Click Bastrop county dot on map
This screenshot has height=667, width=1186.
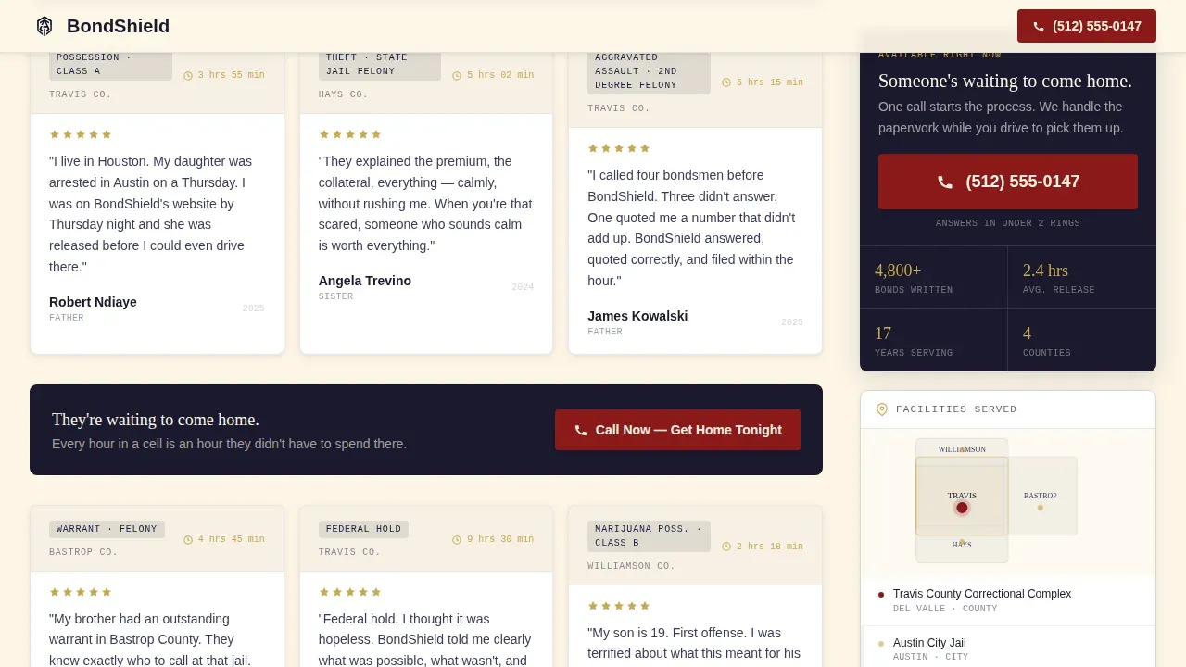[x=1041, y=508]
